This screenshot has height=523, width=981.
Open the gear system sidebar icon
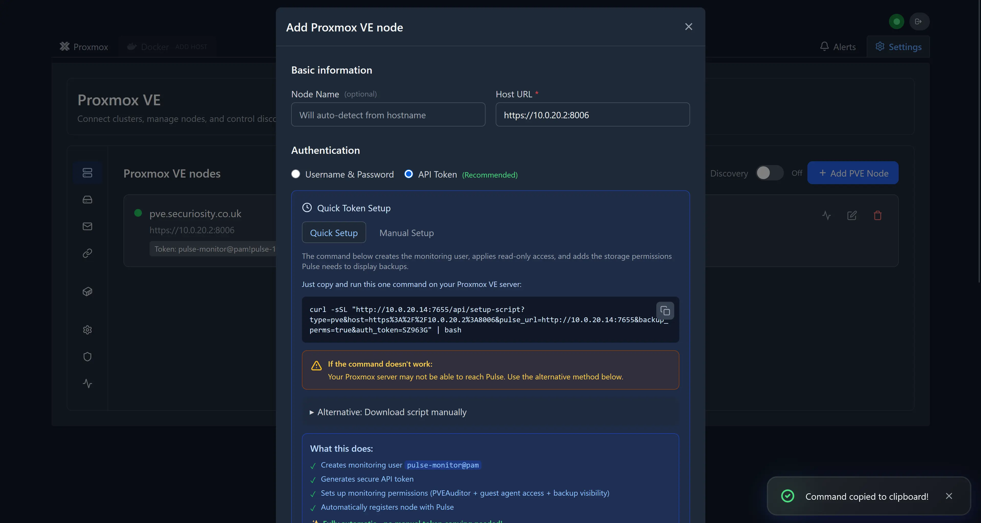click(87, 330)
